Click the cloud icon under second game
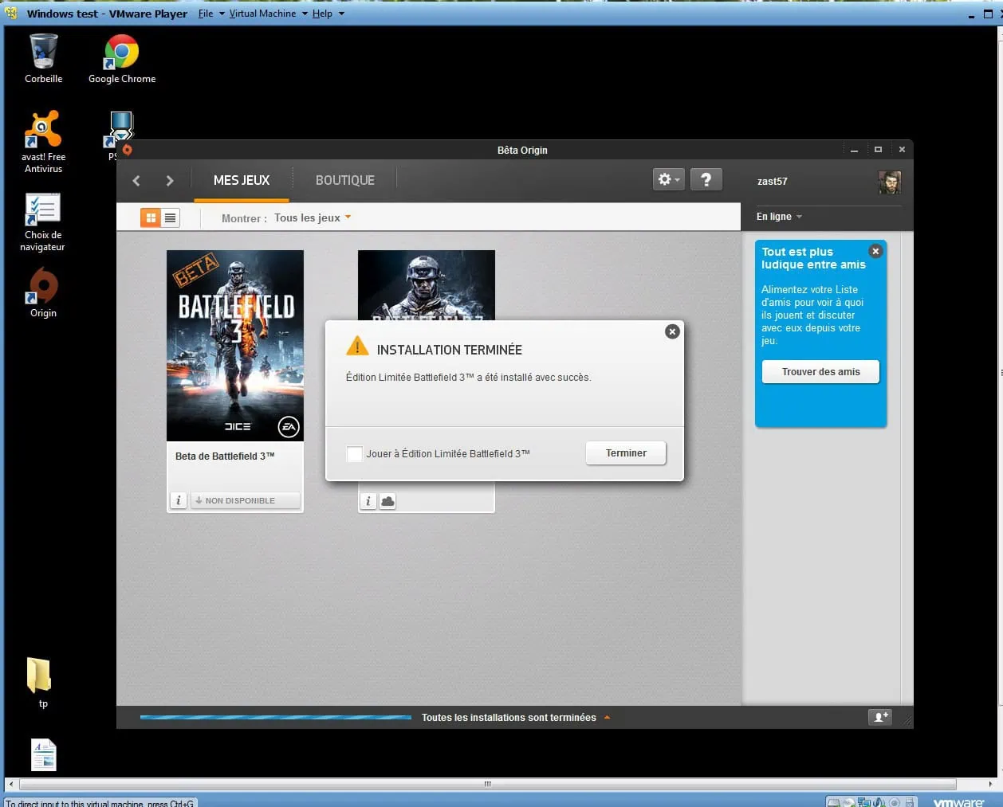 click(387, 501)
